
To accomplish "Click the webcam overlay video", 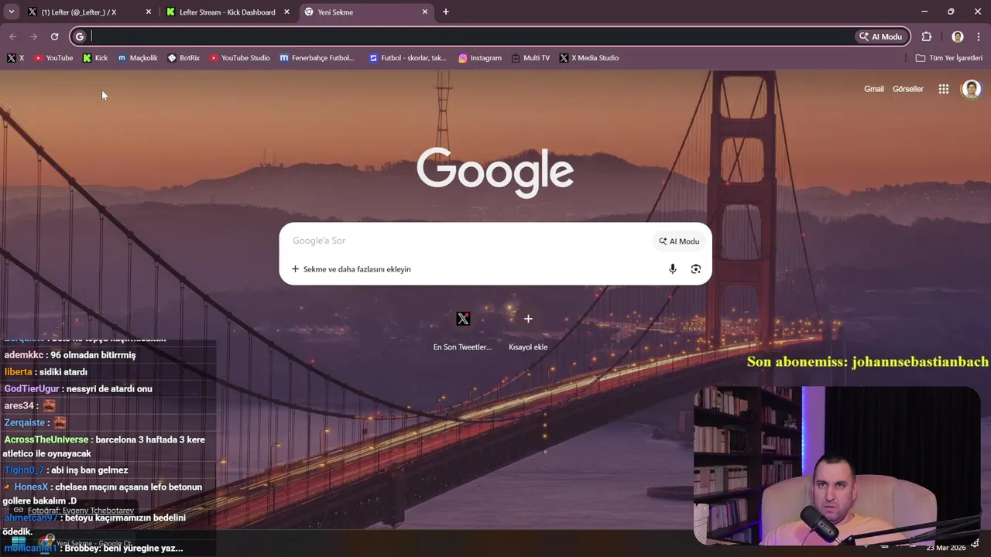I will coord(837,466).
